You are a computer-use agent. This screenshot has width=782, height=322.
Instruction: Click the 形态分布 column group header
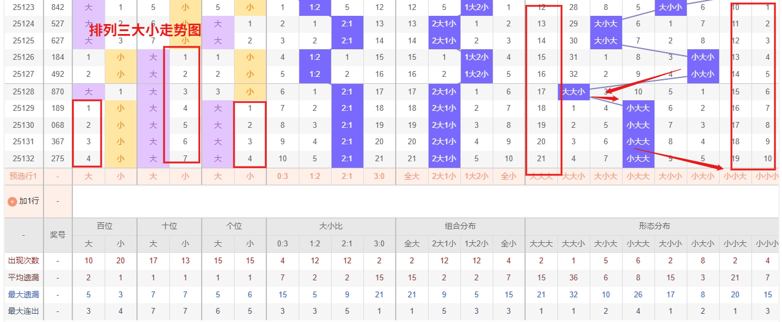(654, 226)
